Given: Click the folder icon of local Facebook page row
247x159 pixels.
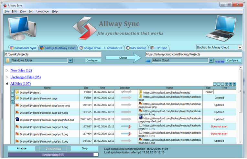Looking at the screenshot, I should tap(17, 98).
